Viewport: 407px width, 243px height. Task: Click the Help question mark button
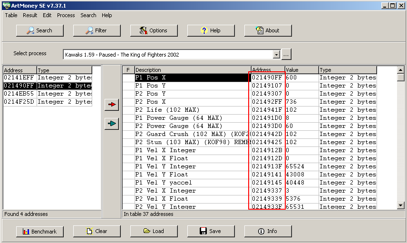coord(211,30)
